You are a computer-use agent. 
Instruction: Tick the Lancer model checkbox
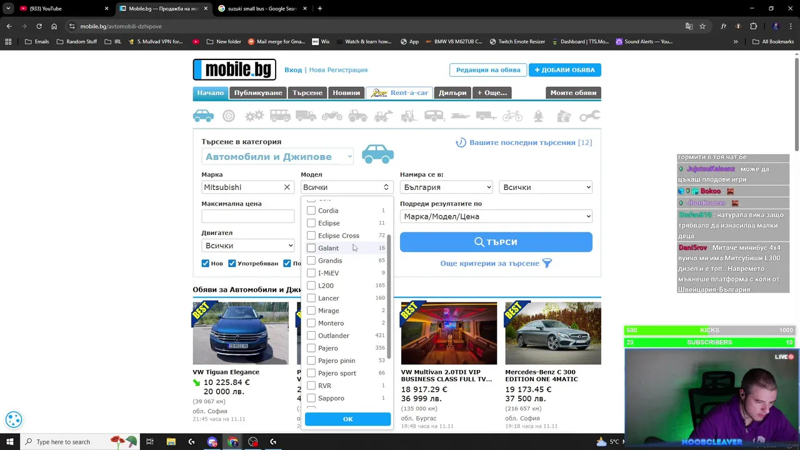(311, 298)
